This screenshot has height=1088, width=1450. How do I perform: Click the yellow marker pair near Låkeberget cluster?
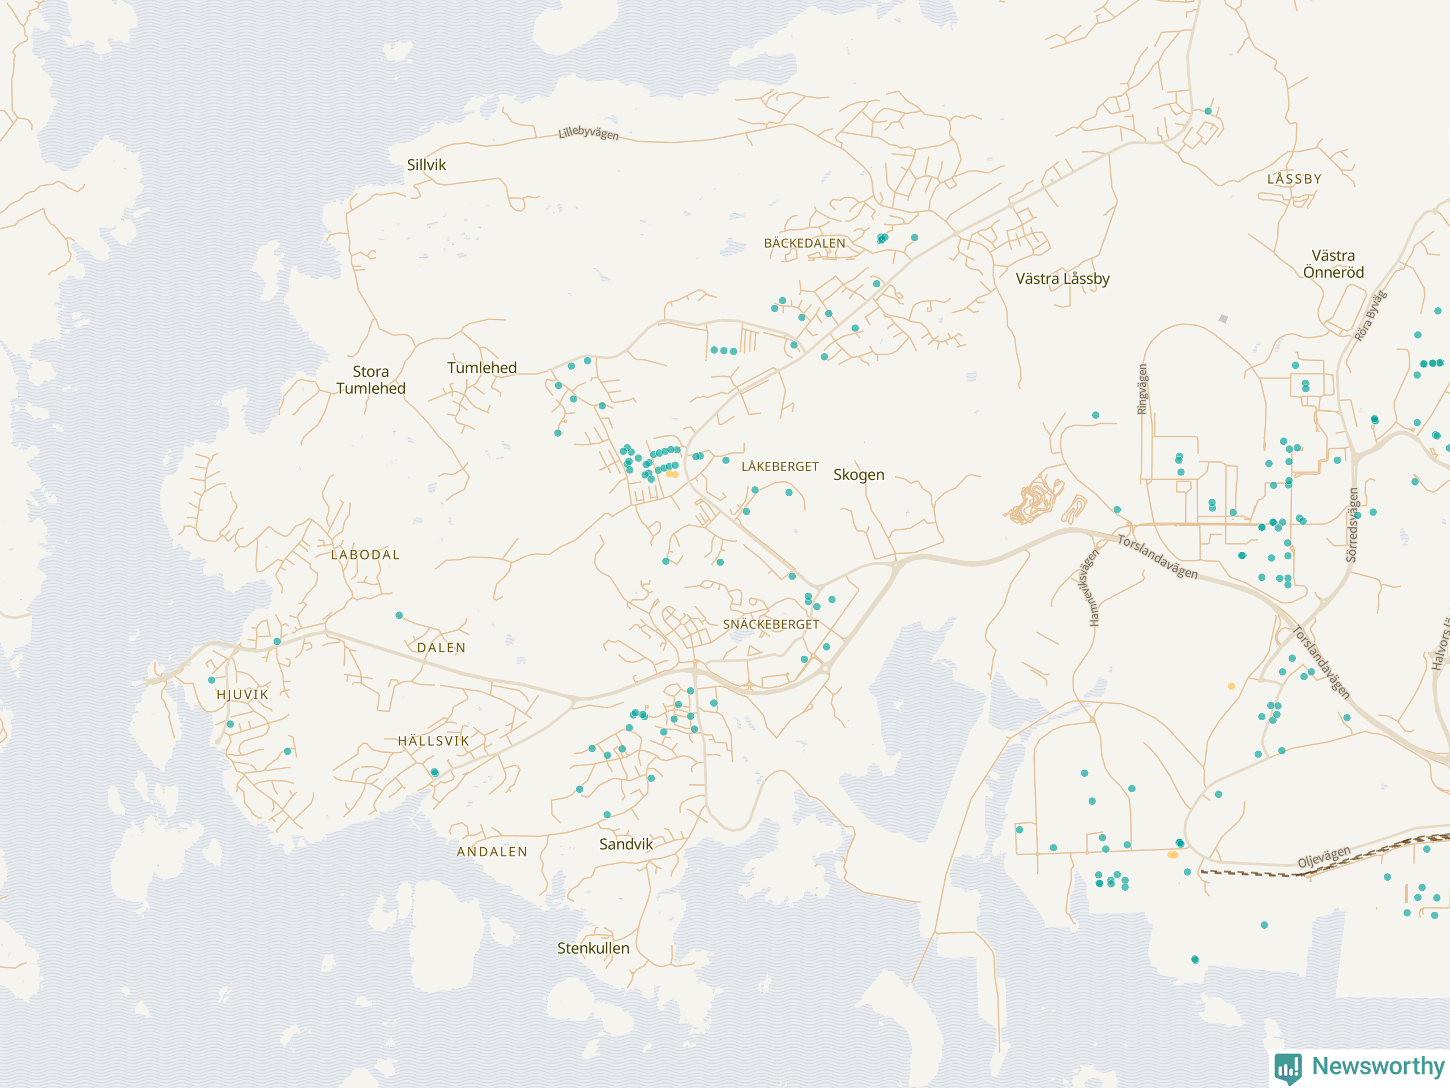(672, 474)
